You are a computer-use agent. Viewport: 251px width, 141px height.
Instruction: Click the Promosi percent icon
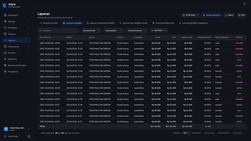pyautogui.click(x=5, y=53)
